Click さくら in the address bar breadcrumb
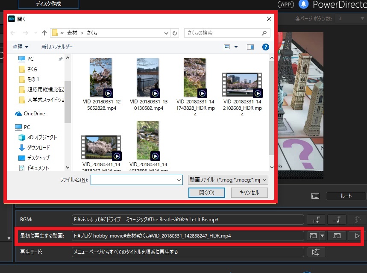Screen dimensions: 367x273 92,33
